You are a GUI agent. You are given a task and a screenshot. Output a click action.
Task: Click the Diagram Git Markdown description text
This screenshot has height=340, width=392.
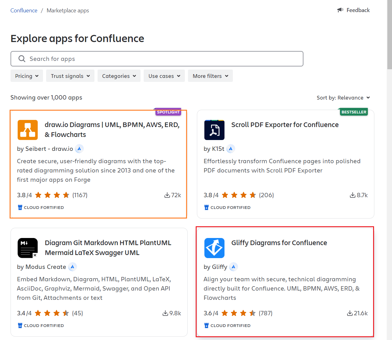94,288
